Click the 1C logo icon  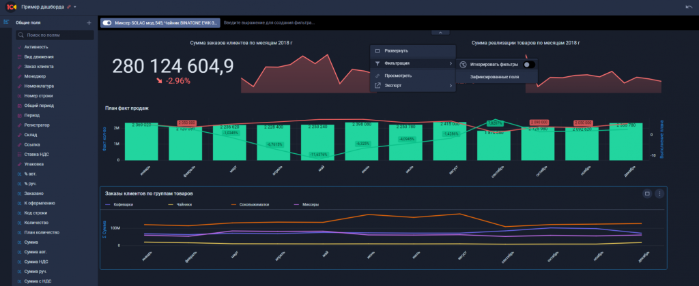pyautogui.click(x=11, y=6)
